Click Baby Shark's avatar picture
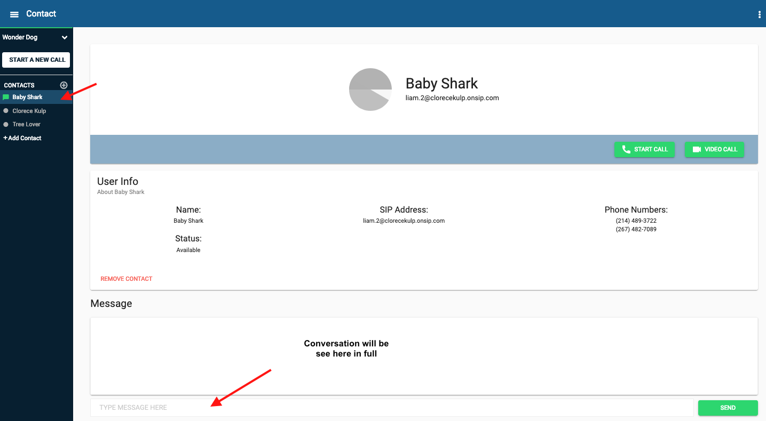 coord(370,89)
